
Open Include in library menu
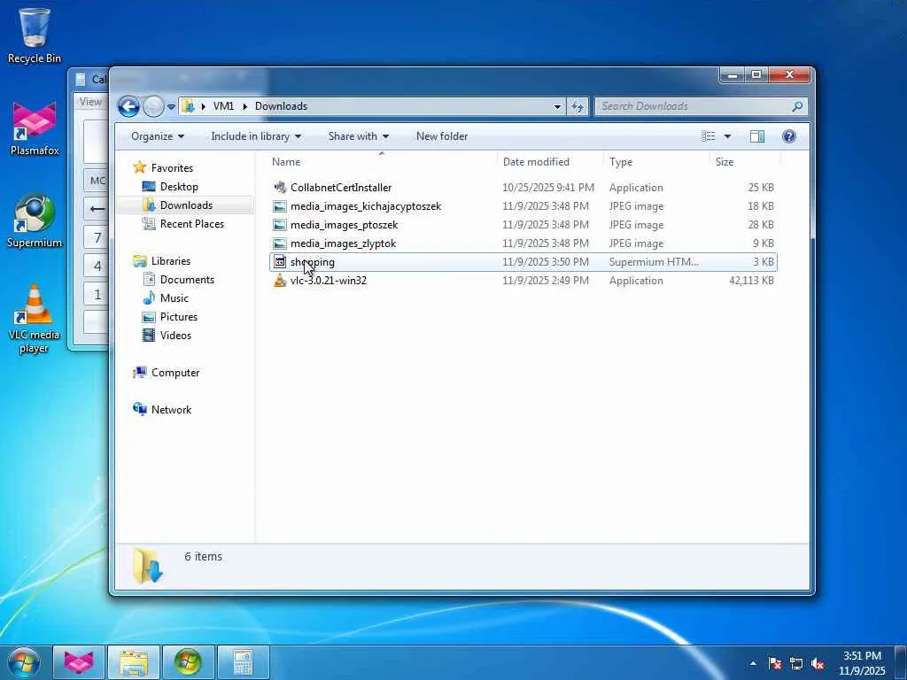(256, 136)
